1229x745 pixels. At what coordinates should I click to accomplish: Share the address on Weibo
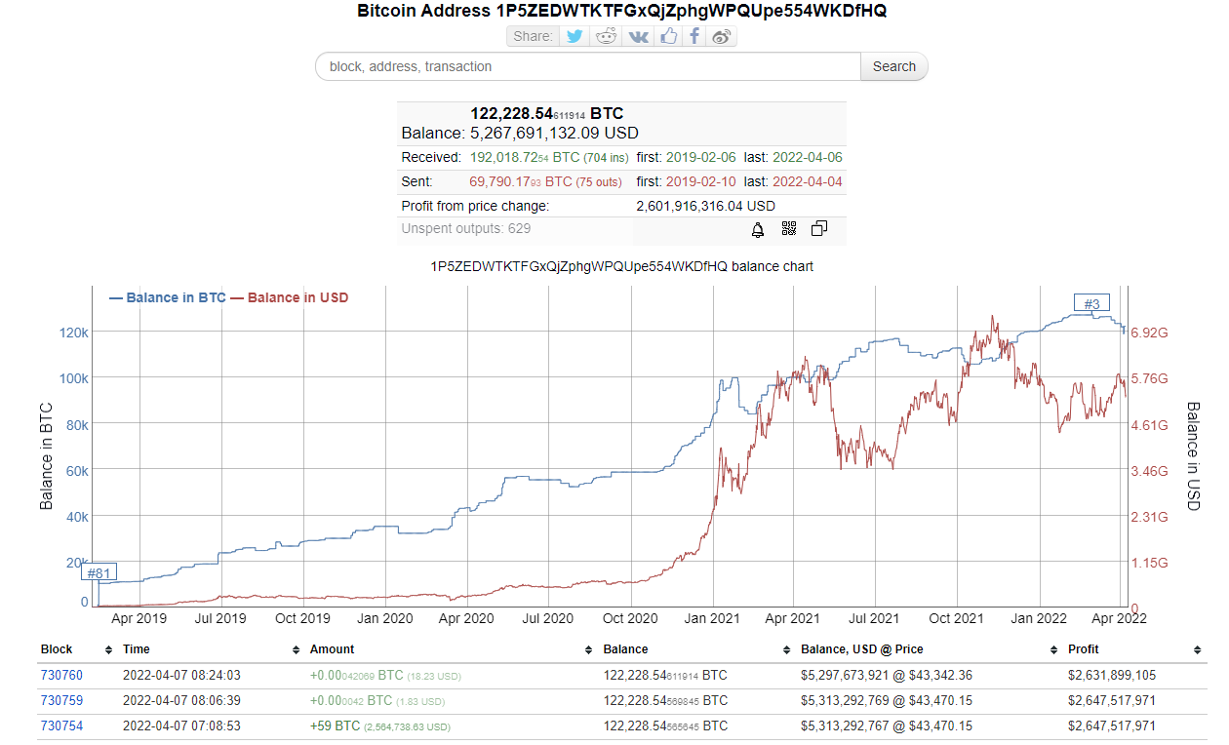[x=721, y=36]
